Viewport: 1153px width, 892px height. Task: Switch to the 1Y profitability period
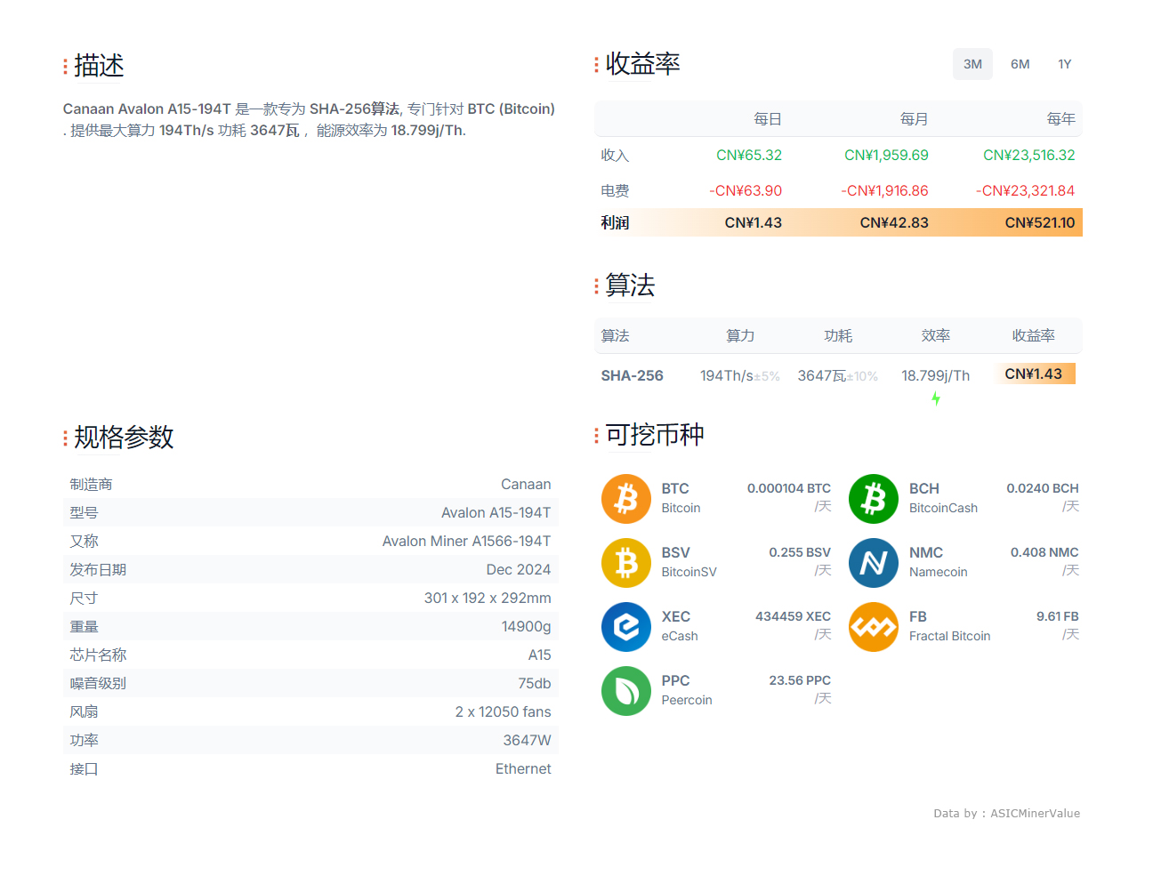[x=1065, y=64]
